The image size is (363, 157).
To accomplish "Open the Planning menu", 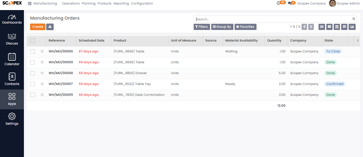I will pos(88,3).
